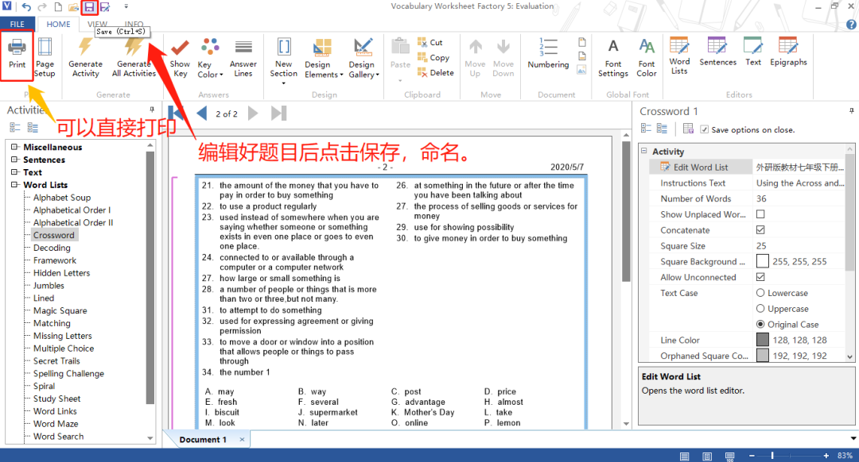Toggle Answer Lines icon
The image size is (859, 462).
point(243,47)
